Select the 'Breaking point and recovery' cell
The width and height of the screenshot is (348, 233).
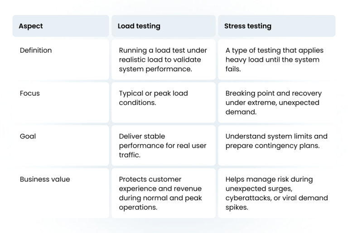click(273, 102)
